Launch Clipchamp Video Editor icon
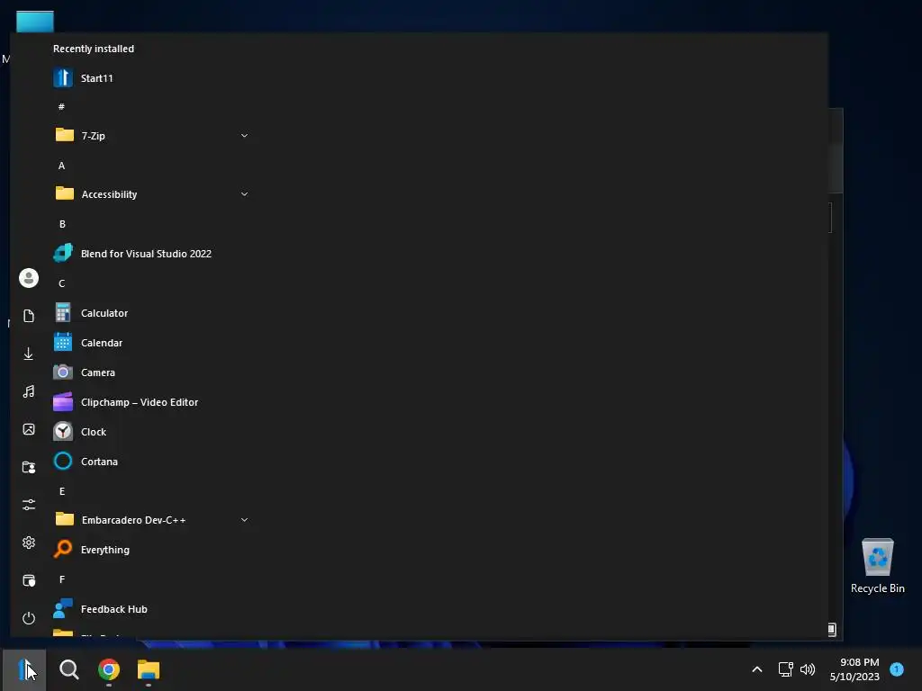The image size is (922, 691). (63, 402)
